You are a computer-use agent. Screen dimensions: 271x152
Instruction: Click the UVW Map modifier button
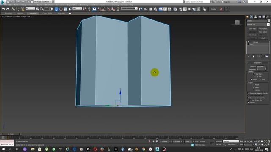point(252,29)
